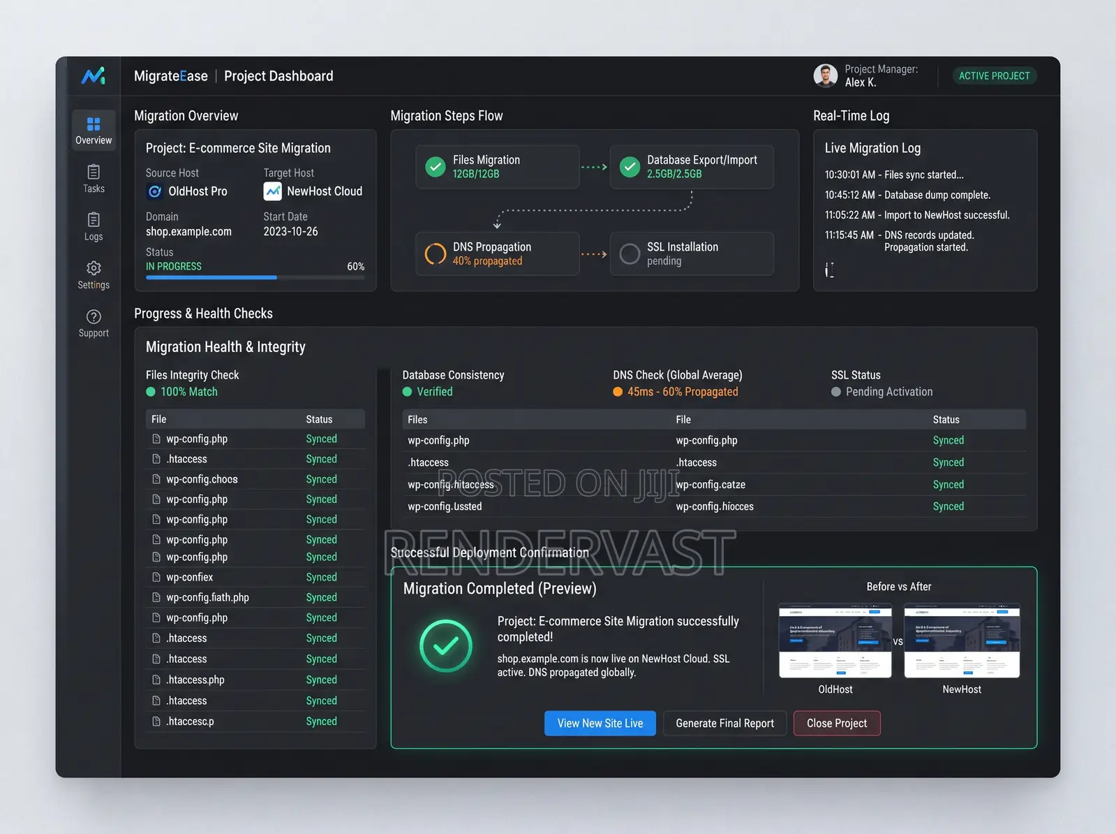The image size is (1116, 834).
Task: Click Generate Final Report button
Action: (724, 723)
